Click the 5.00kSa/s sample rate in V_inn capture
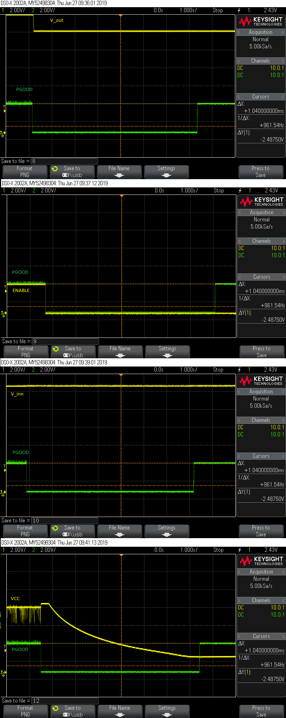286x718 pixels. (261, 406)
